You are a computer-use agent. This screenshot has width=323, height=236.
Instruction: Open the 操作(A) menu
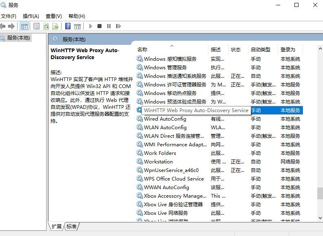tap(31, 16)
